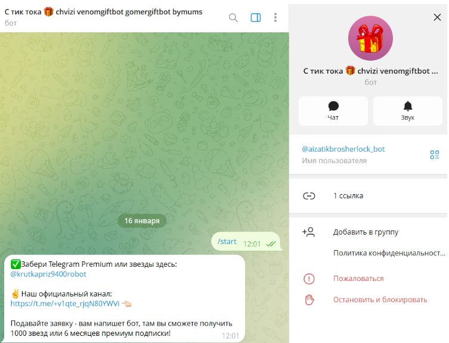Viewport: 449px width, 343px height.
Task: Click the Имя пользователя label
Action: (334, 161)
